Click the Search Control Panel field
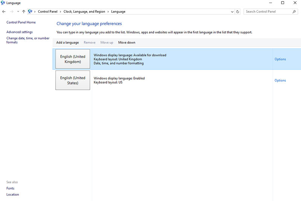Screen dimensions: 301x201 tap(268, 12)
